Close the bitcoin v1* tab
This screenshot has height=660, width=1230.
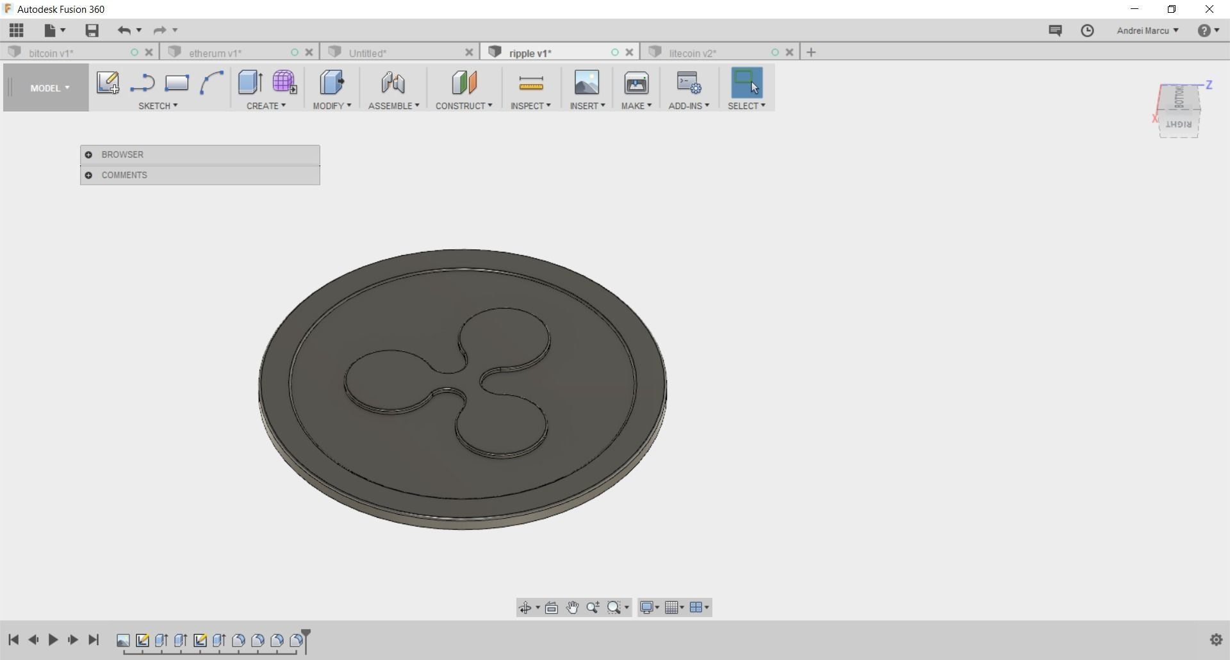click(x=149, y=53)
